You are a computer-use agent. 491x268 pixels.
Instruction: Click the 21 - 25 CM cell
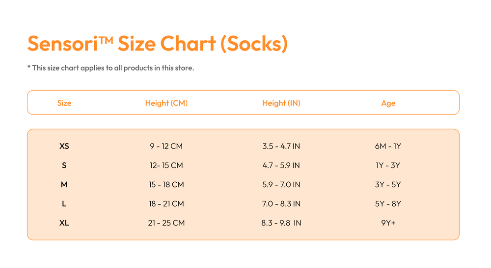166,223
